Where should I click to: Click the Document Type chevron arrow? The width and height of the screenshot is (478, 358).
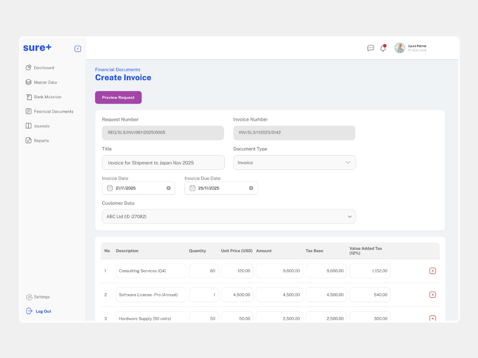[x=348, y=163]
